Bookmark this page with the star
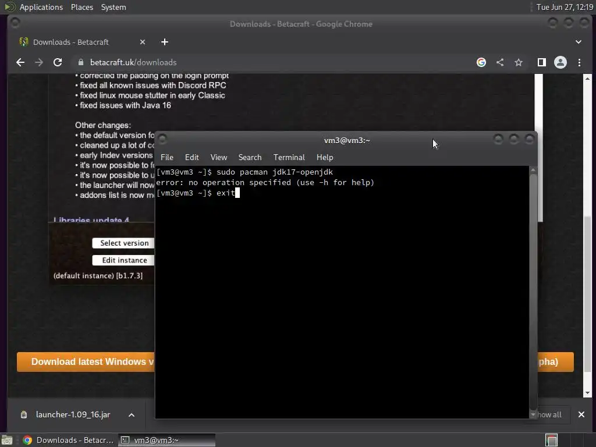 519,62
